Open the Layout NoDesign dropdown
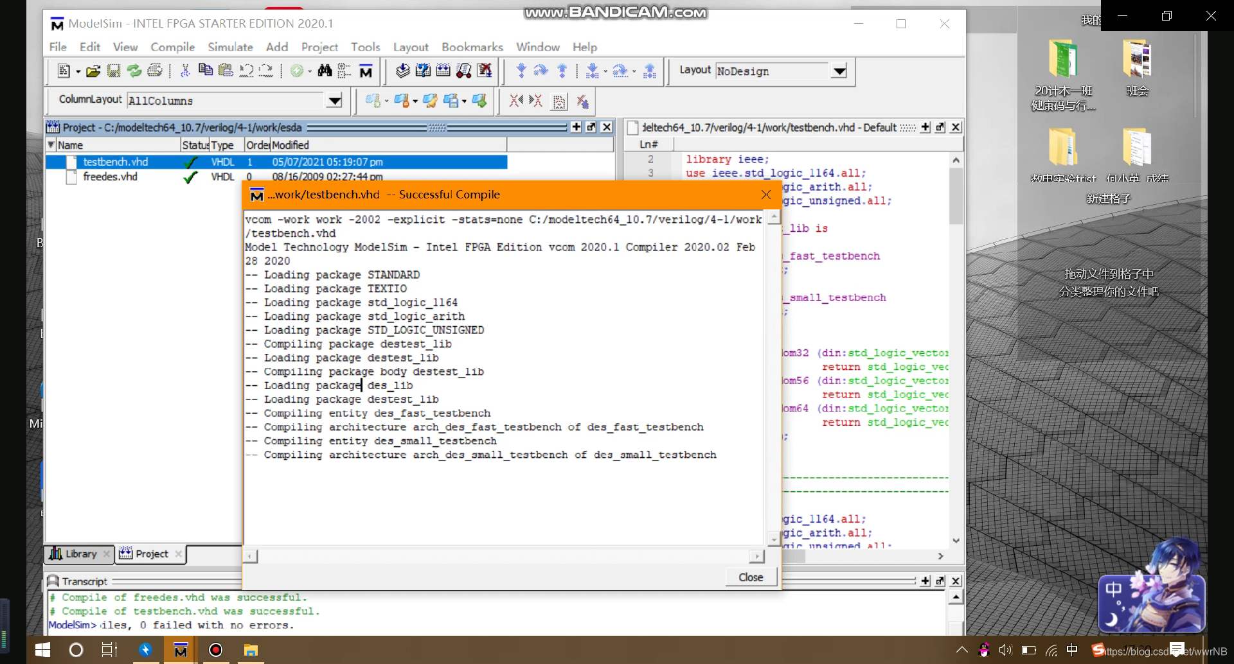Viewport: 1234px width, 664px height. (839, 71)
